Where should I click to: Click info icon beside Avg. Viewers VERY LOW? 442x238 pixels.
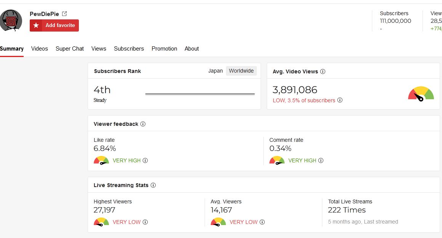[x=262, y=222]
